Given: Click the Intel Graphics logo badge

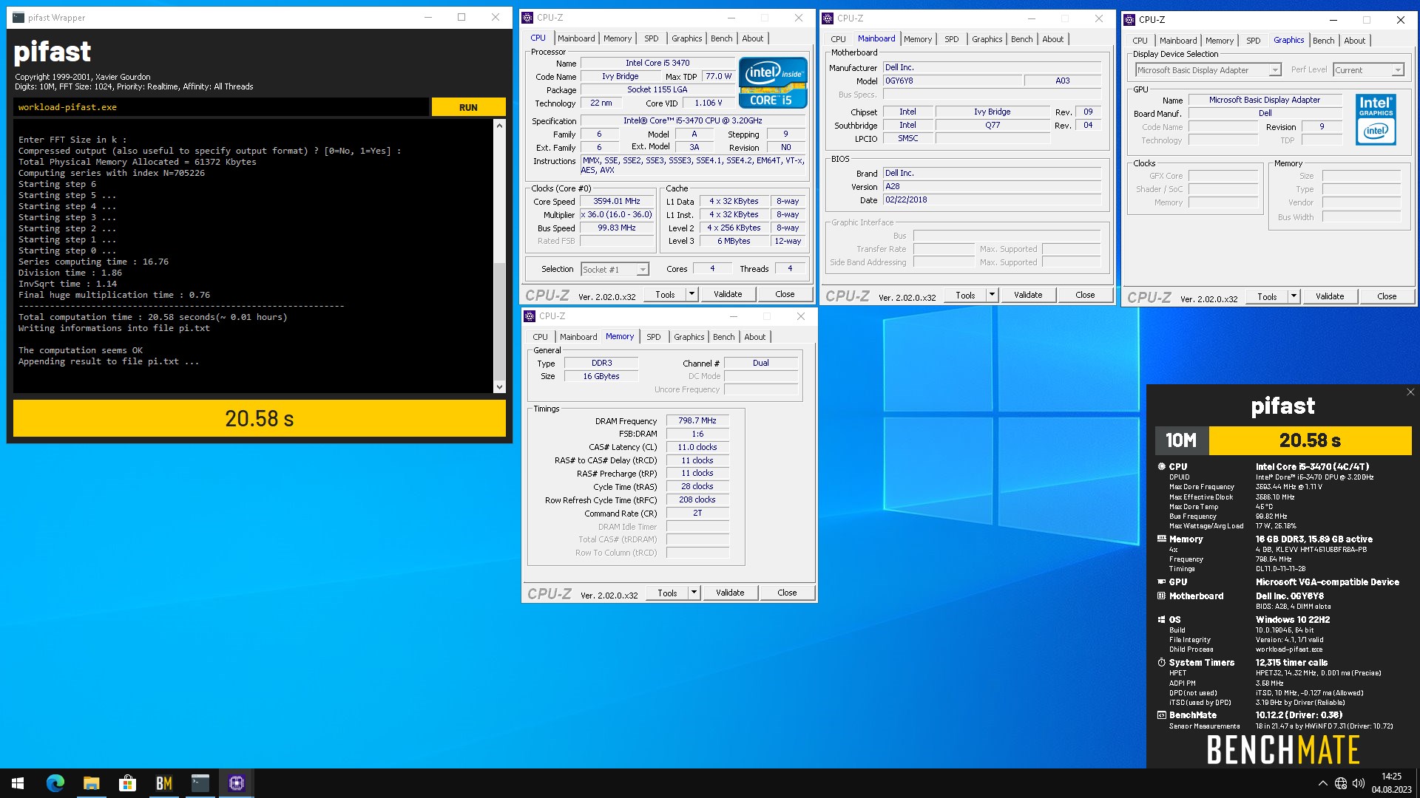Looking at the screenshot, I should [1376, 120].
